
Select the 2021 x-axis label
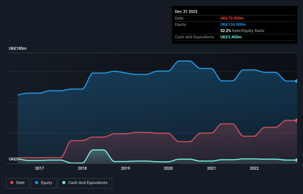click(211, 168)
